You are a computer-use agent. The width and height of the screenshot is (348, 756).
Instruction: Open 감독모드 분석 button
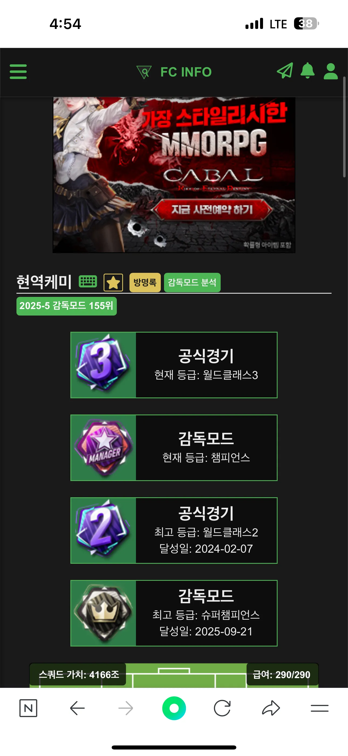192,283
